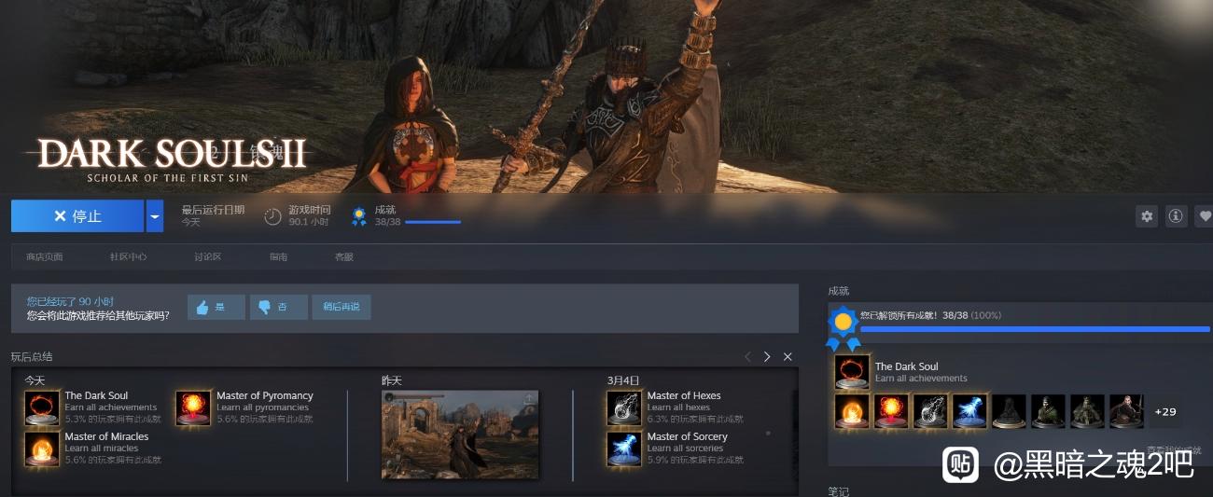Open Master of Hexes icon in summary
Screen dimensions: 1213x497
coord(624,407)
